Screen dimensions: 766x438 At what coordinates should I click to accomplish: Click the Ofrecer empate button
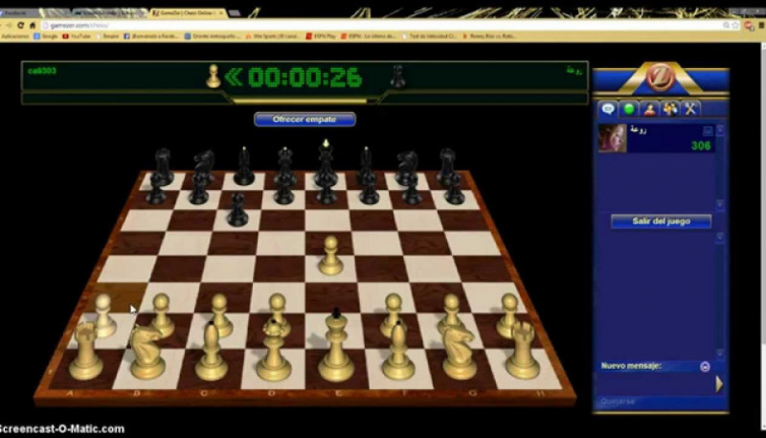(304, 119)
